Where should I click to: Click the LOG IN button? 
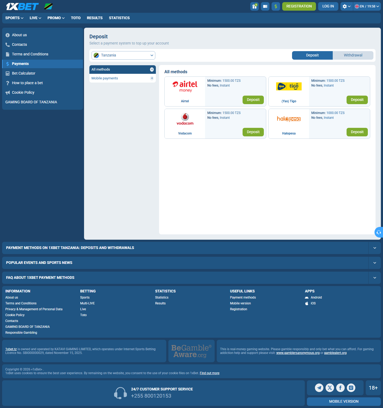328,6
